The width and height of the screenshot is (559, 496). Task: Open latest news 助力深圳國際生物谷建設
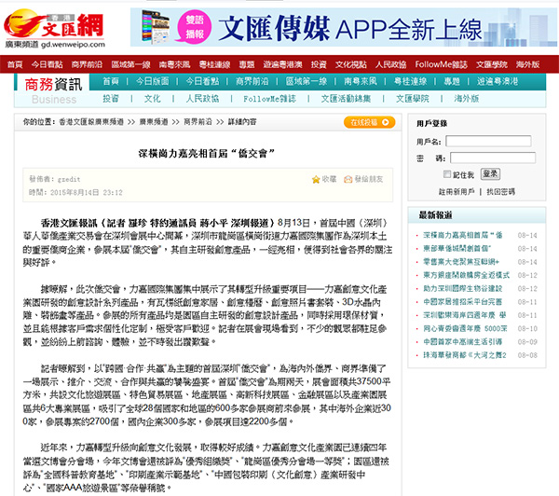pyautogui.click(x=462, y=288)
